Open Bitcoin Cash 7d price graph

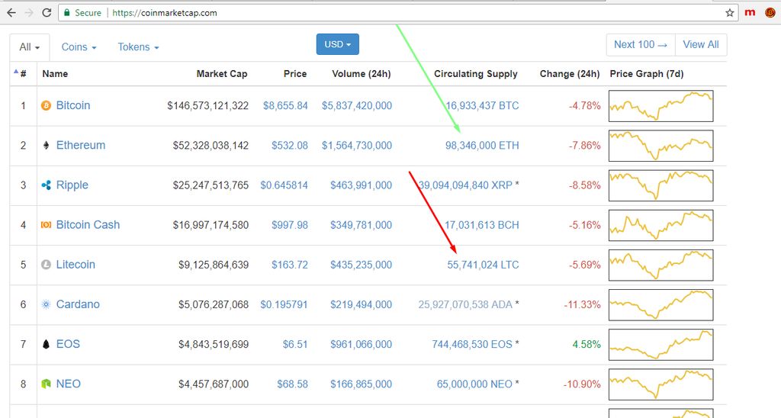(x=661, y=225)
